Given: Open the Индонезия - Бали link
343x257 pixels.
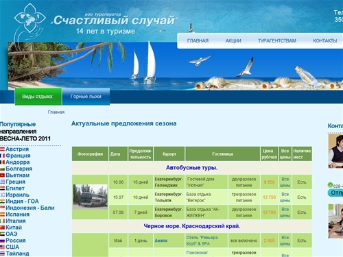Looking at the screenshot, I should coord(30,208).
